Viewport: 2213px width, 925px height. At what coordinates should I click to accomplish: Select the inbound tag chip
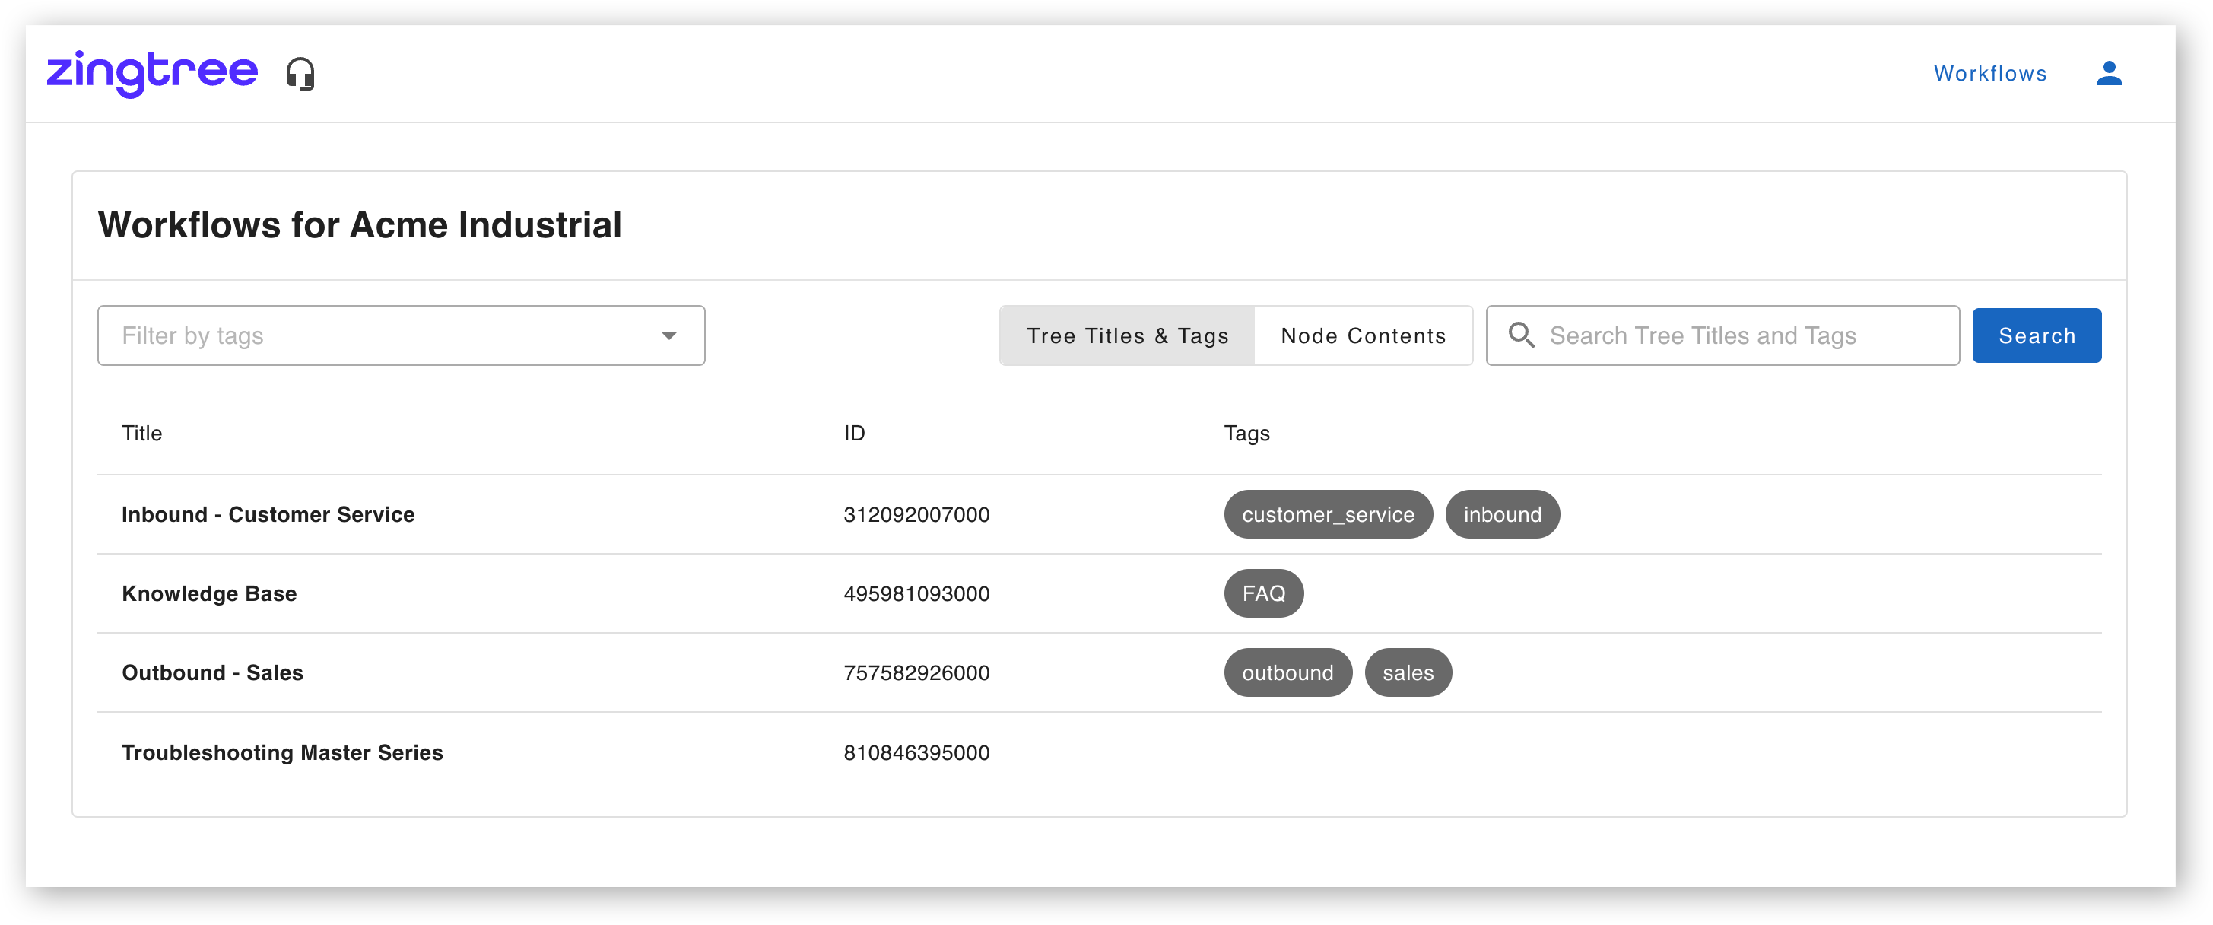(x=1502, y=515)
